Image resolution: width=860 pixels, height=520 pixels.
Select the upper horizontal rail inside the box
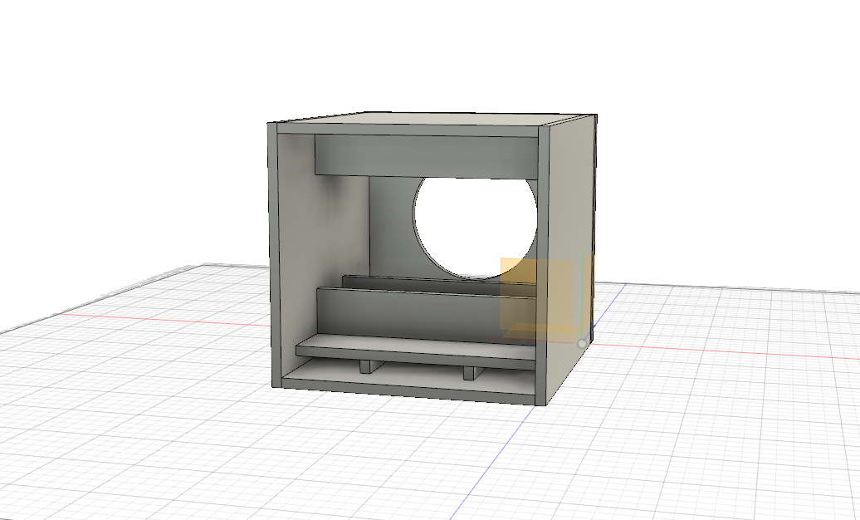[426, 157]
